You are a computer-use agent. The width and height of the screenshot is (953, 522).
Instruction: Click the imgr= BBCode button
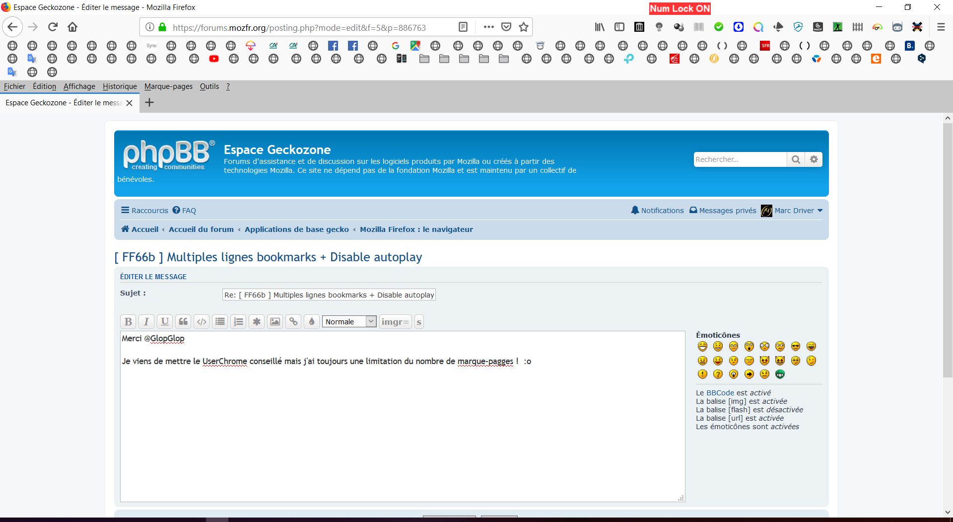[395, 322]
